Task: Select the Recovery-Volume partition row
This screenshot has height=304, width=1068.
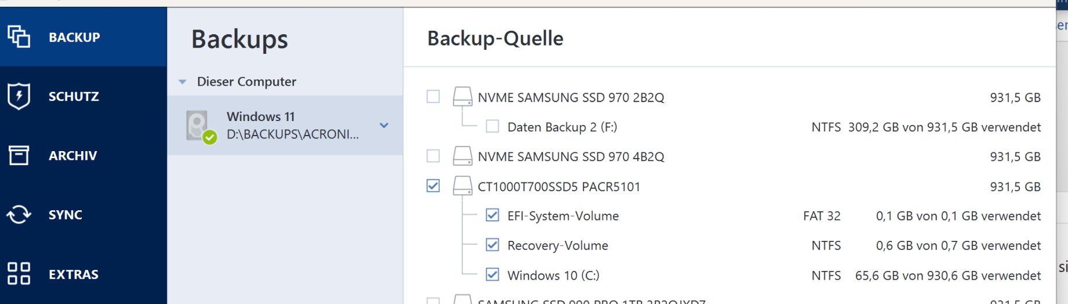Action: (557, 246)
